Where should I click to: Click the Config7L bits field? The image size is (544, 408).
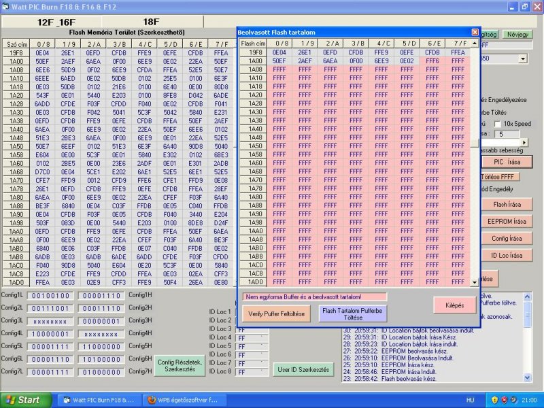[x=50, y=372]
